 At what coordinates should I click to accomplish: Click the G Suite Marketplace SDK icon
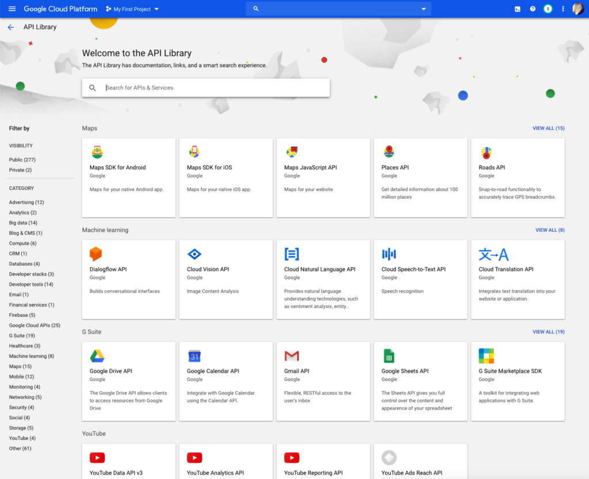pos(486,356)
